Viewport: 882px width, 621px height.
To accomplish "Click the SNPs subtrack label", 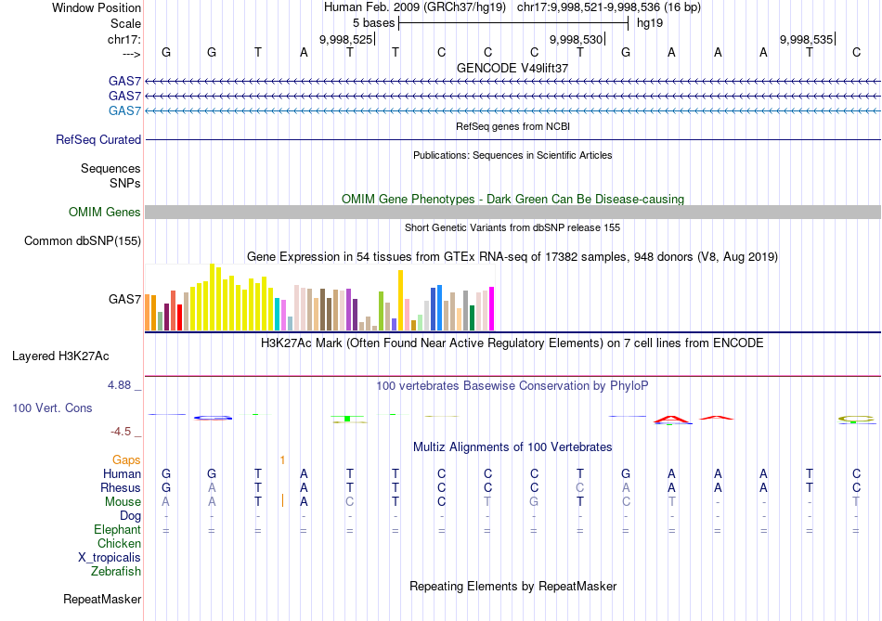I will [125, 183].
